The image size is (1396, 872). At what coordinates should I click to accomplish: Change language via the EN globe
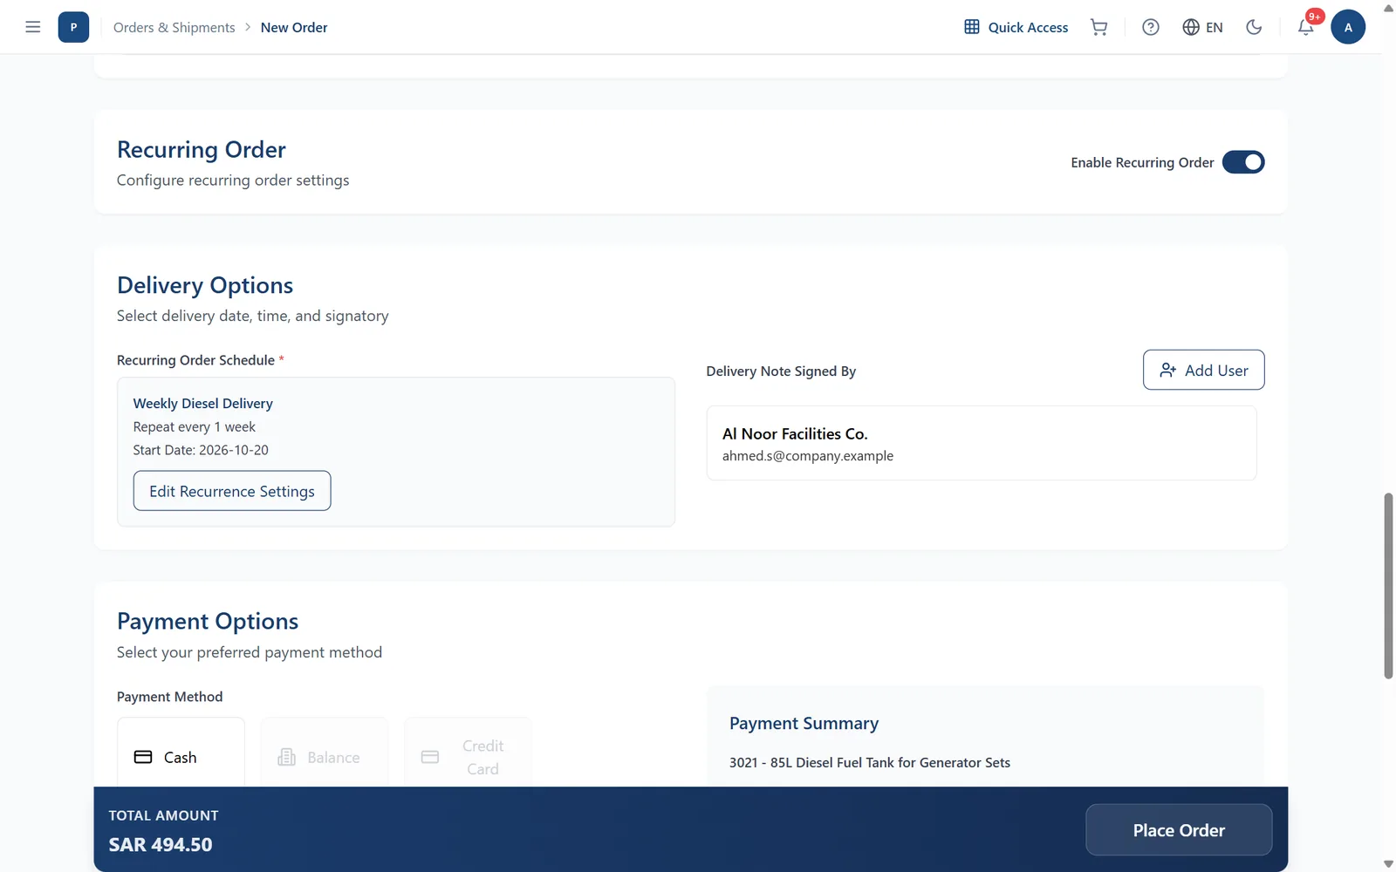(1202, 27)
